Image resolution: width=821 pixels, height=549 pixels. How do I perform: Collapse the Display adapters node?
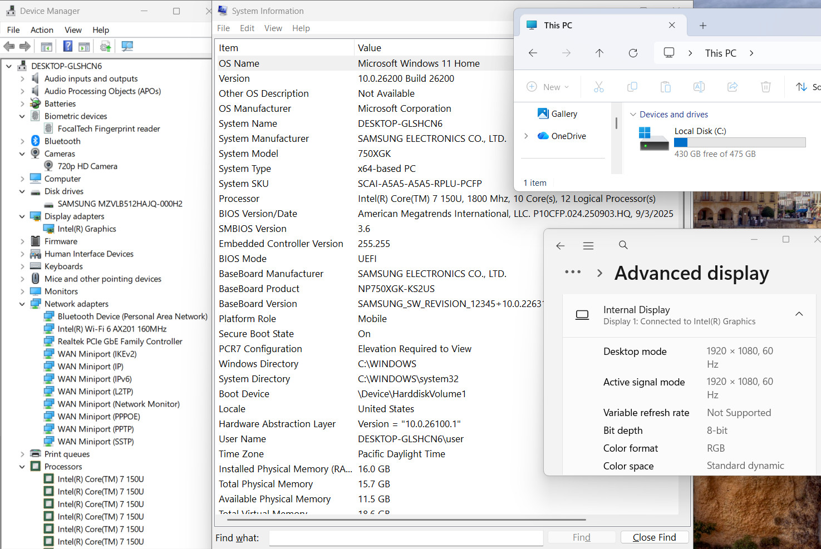tap(22, 216)
